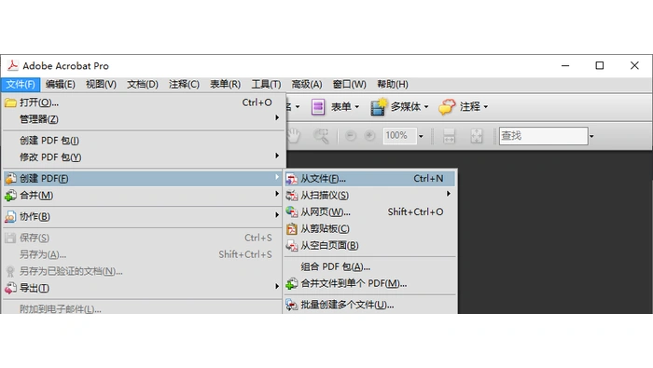Click the zoom out minus button
Image resolution: width=653 pixels, height=368 pixels.
click(x=351, y=136)
